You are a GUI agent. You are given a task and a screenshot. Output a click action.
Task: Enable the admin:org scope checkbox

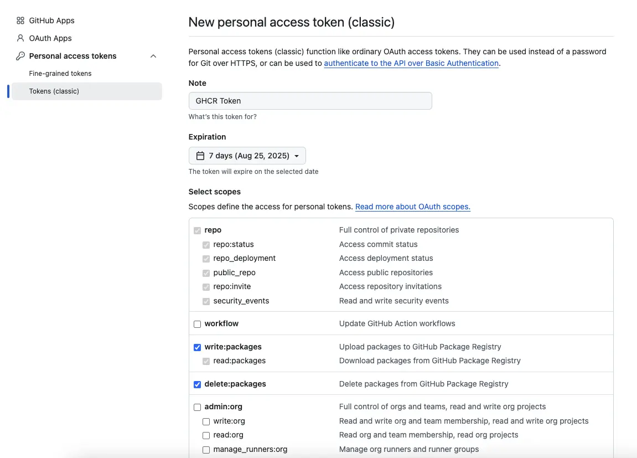pyautogui.click(x=197, y=407)
